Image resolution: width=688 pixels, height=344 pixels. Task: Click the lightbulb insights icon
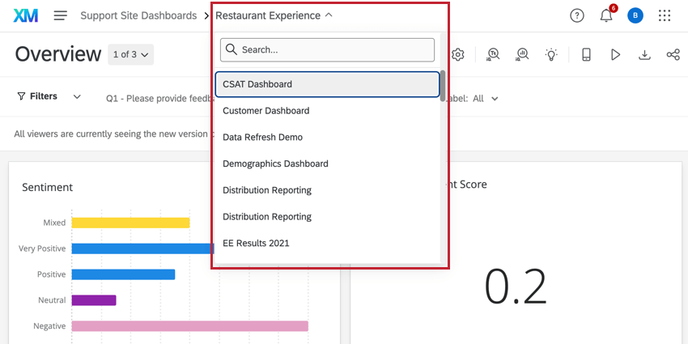coord(551,55)
